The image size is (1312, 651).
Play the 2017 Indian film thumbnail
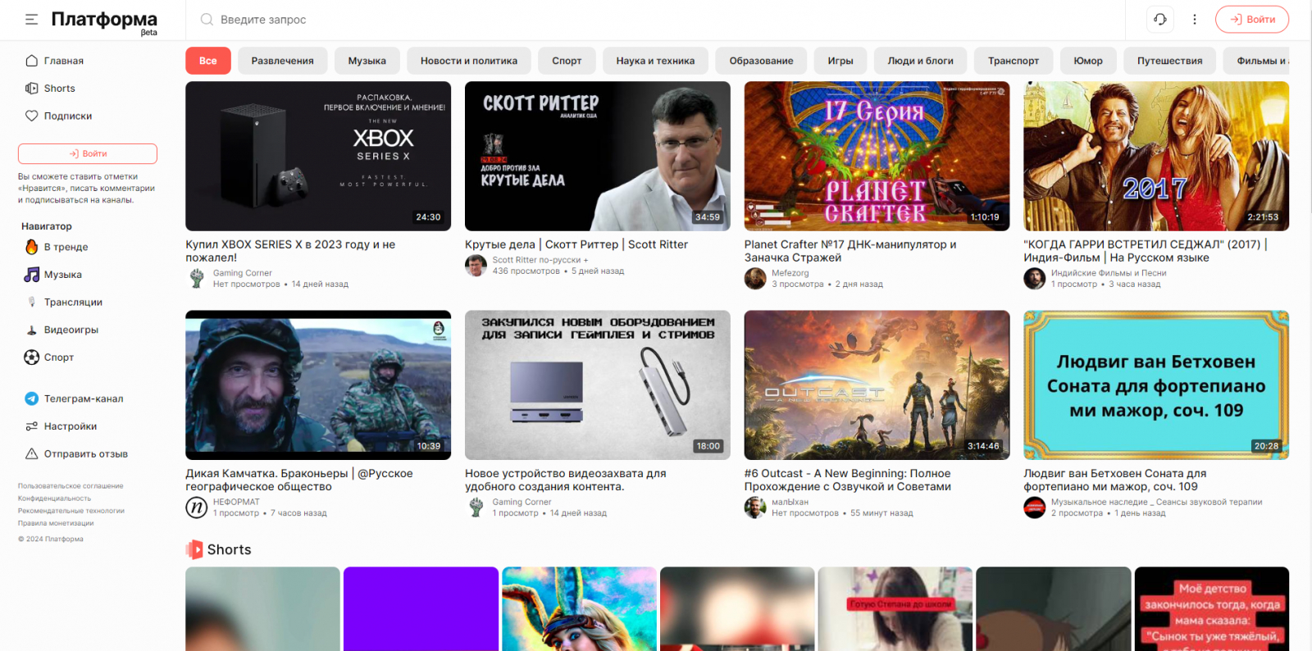click(1156, 156)
